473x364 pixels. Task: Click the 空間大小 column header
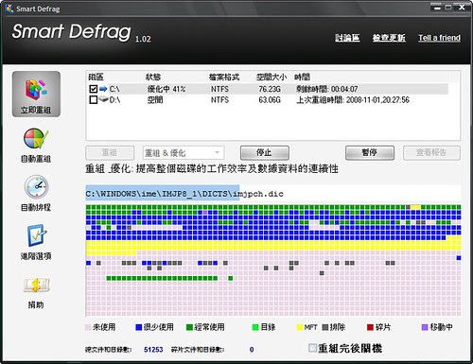pyautogui.click(x=272, y=77)
